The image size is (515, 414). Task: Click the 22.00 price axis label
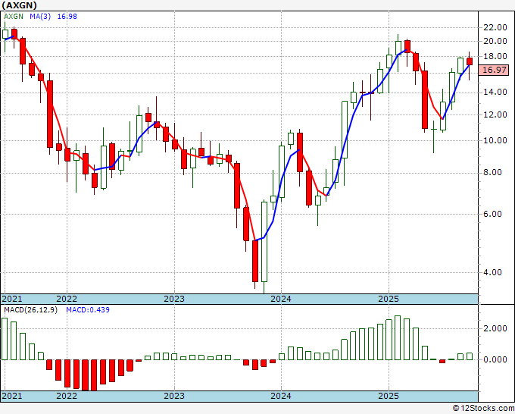(x=495, y=27)
